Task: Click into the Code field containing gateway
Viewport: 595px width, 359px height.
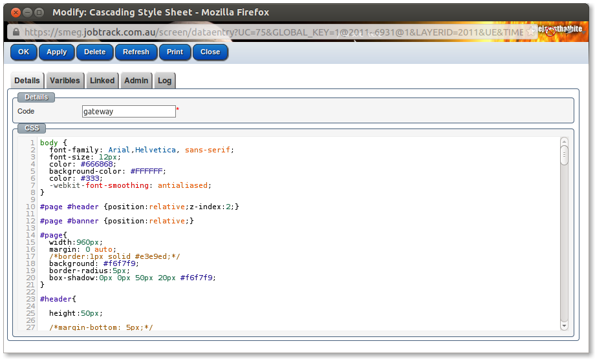Action: click(129, 112)
